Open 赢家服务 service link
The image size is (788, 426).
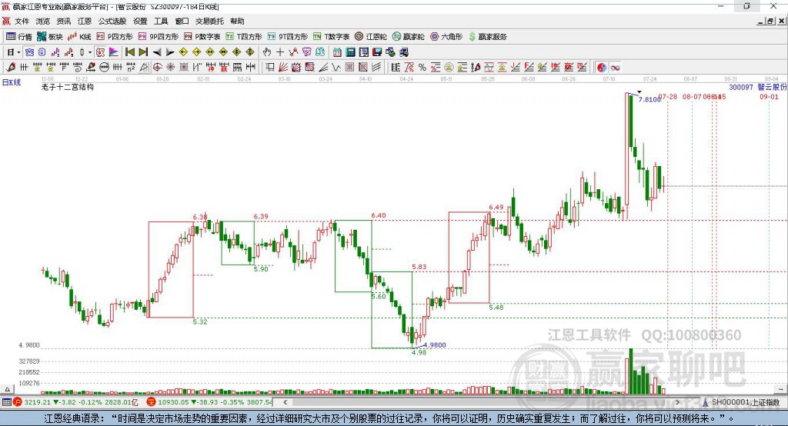(487, 37)
